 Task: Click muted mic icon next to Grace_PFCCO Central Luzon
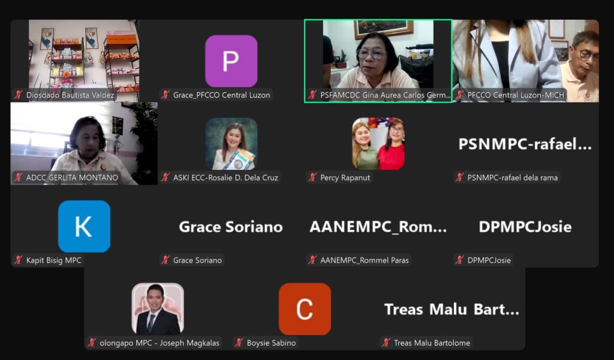point(165,95)
